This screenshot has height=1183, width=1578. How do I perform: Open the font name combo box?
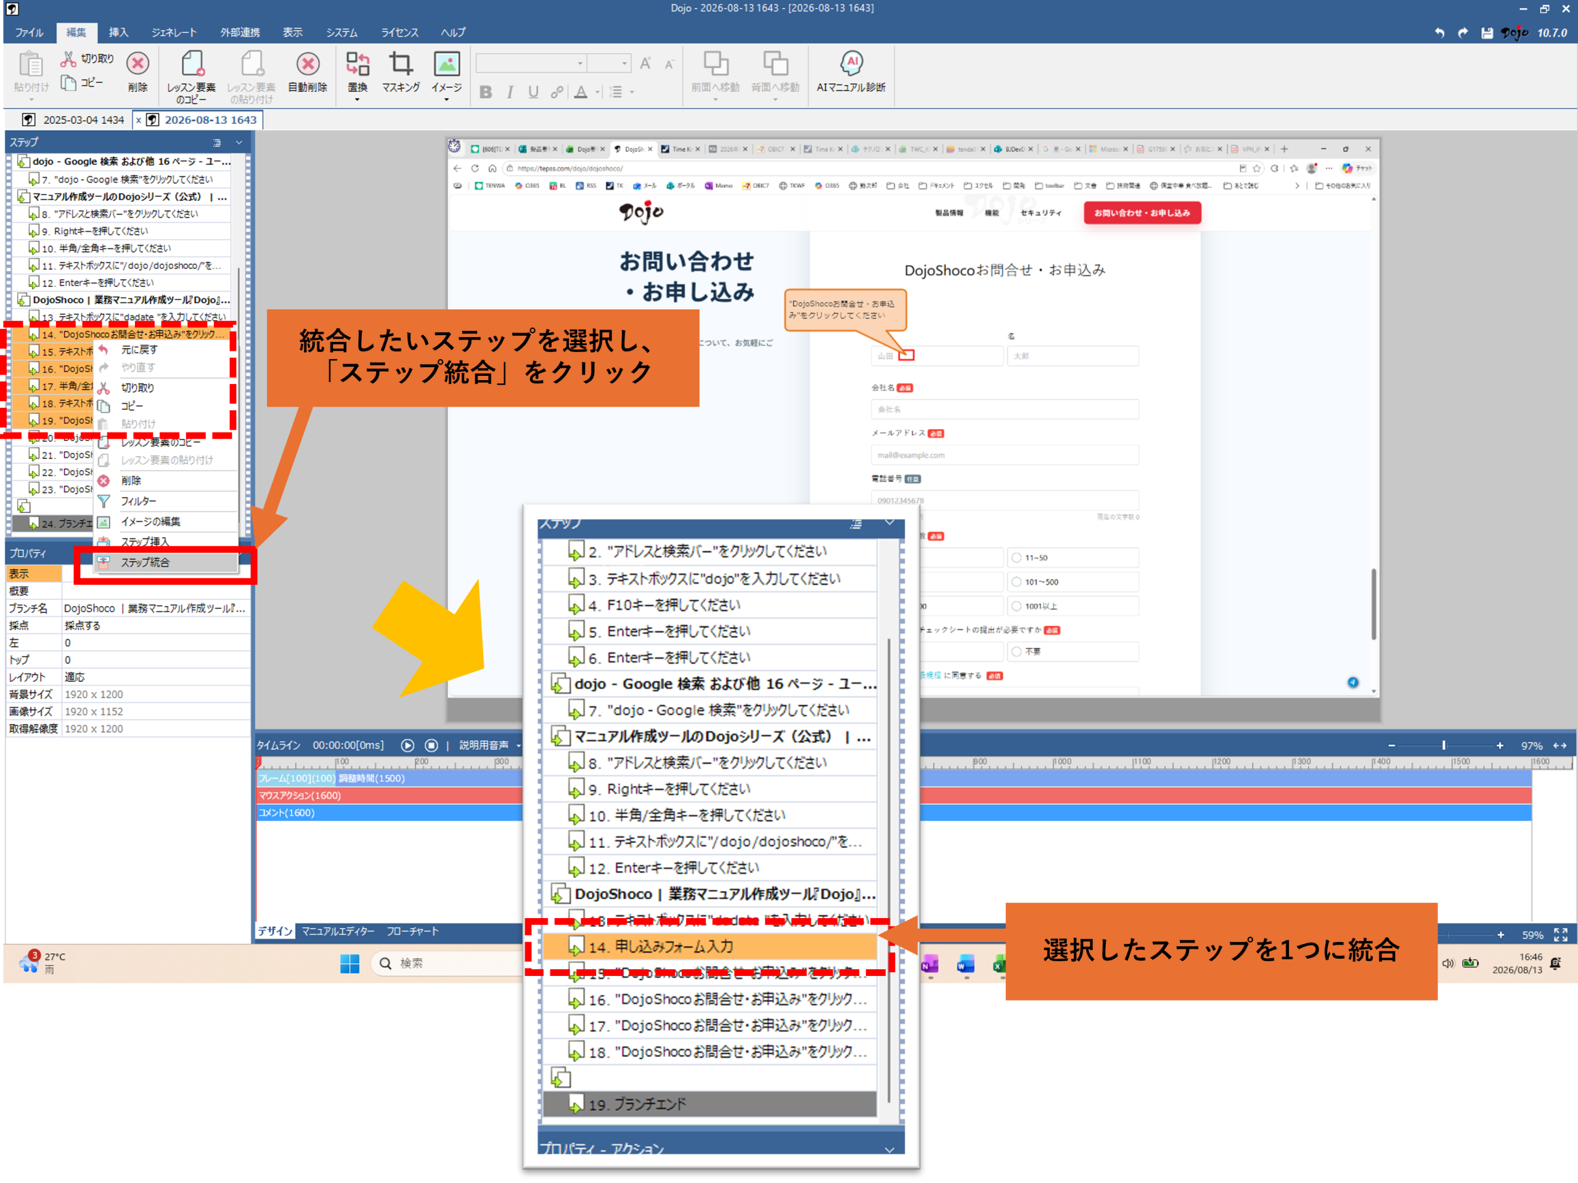point(531,63)
